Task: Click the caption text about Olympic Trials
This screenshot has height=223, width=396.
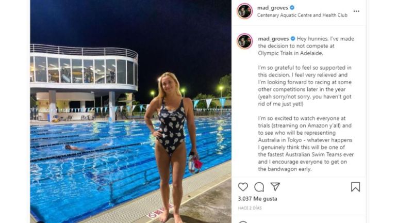Action: tap(306, 46)
